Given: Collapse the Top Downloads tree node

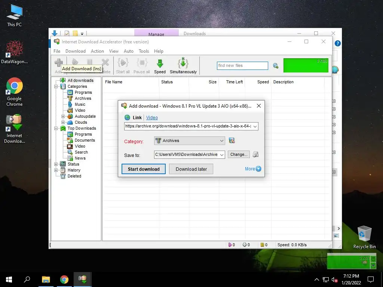Looking at the screenshot, I should (x=56, y=129).
